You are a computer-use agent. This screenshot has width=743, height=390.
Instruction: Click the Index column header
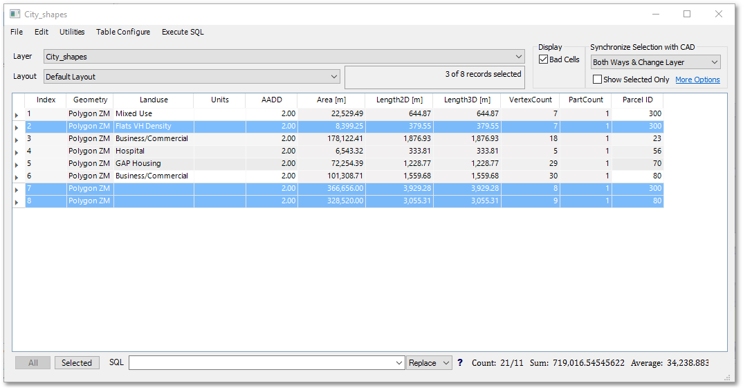click(x=46, y=100)
